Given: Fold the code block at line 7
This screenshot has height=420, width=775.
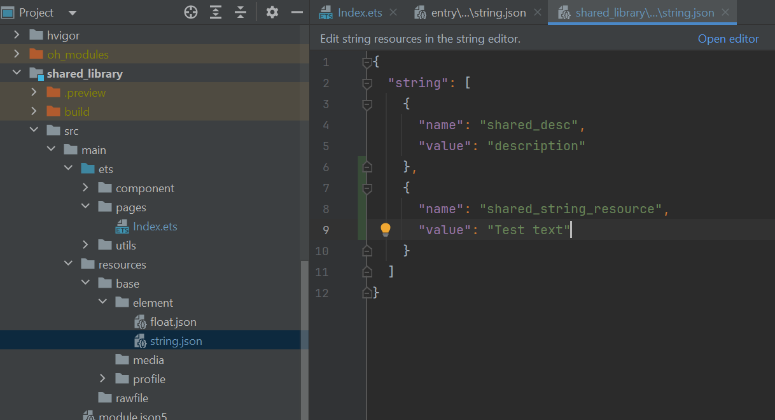Looking at the screenshot, I should [367, 188].
